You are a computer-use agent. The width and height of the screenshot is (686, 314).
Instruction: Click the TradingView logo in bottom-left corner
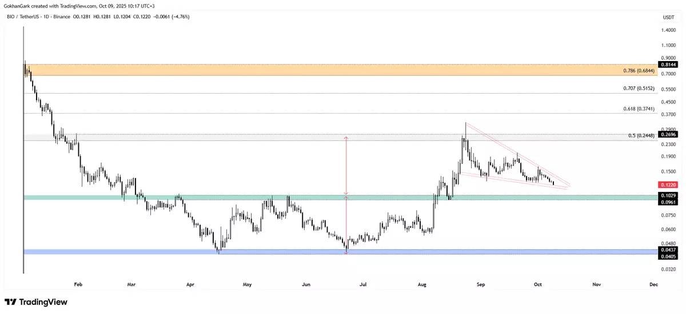(35, 302)
